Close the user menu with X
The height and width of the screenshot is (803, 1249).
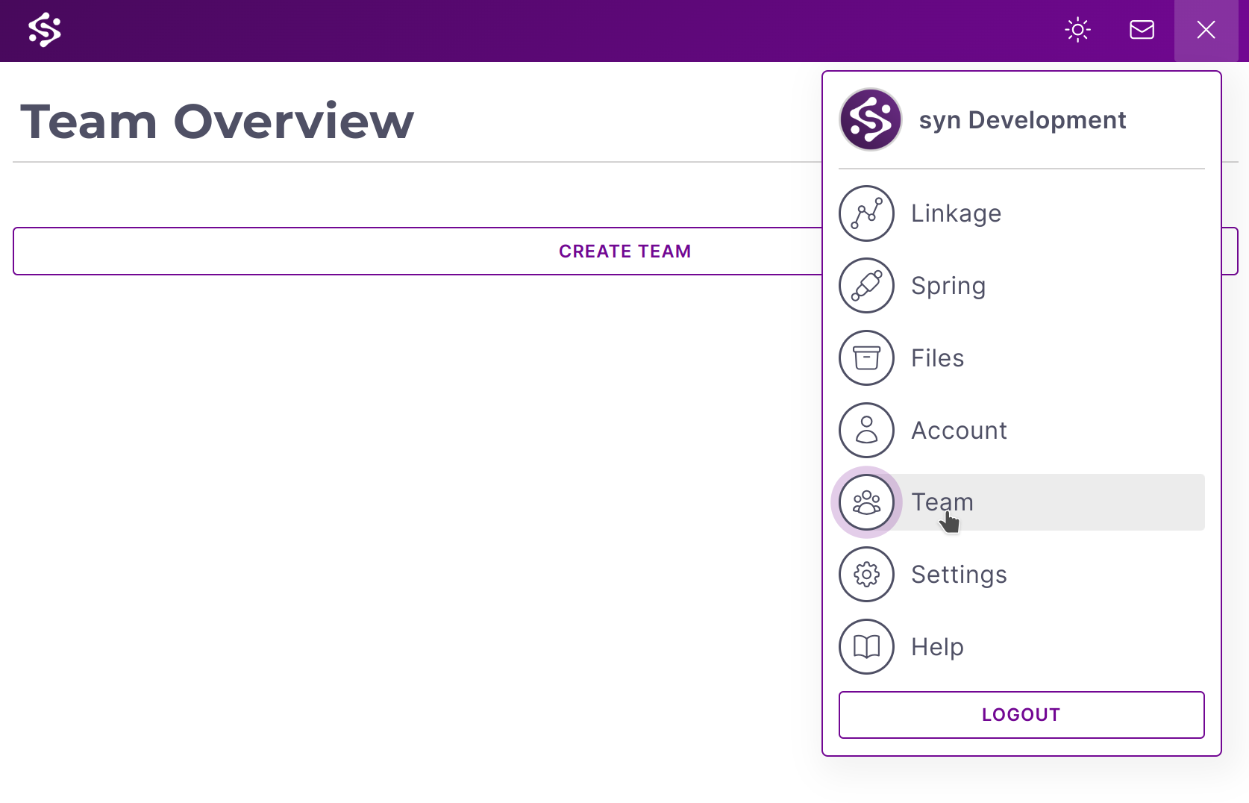[x=1206, y=30]
